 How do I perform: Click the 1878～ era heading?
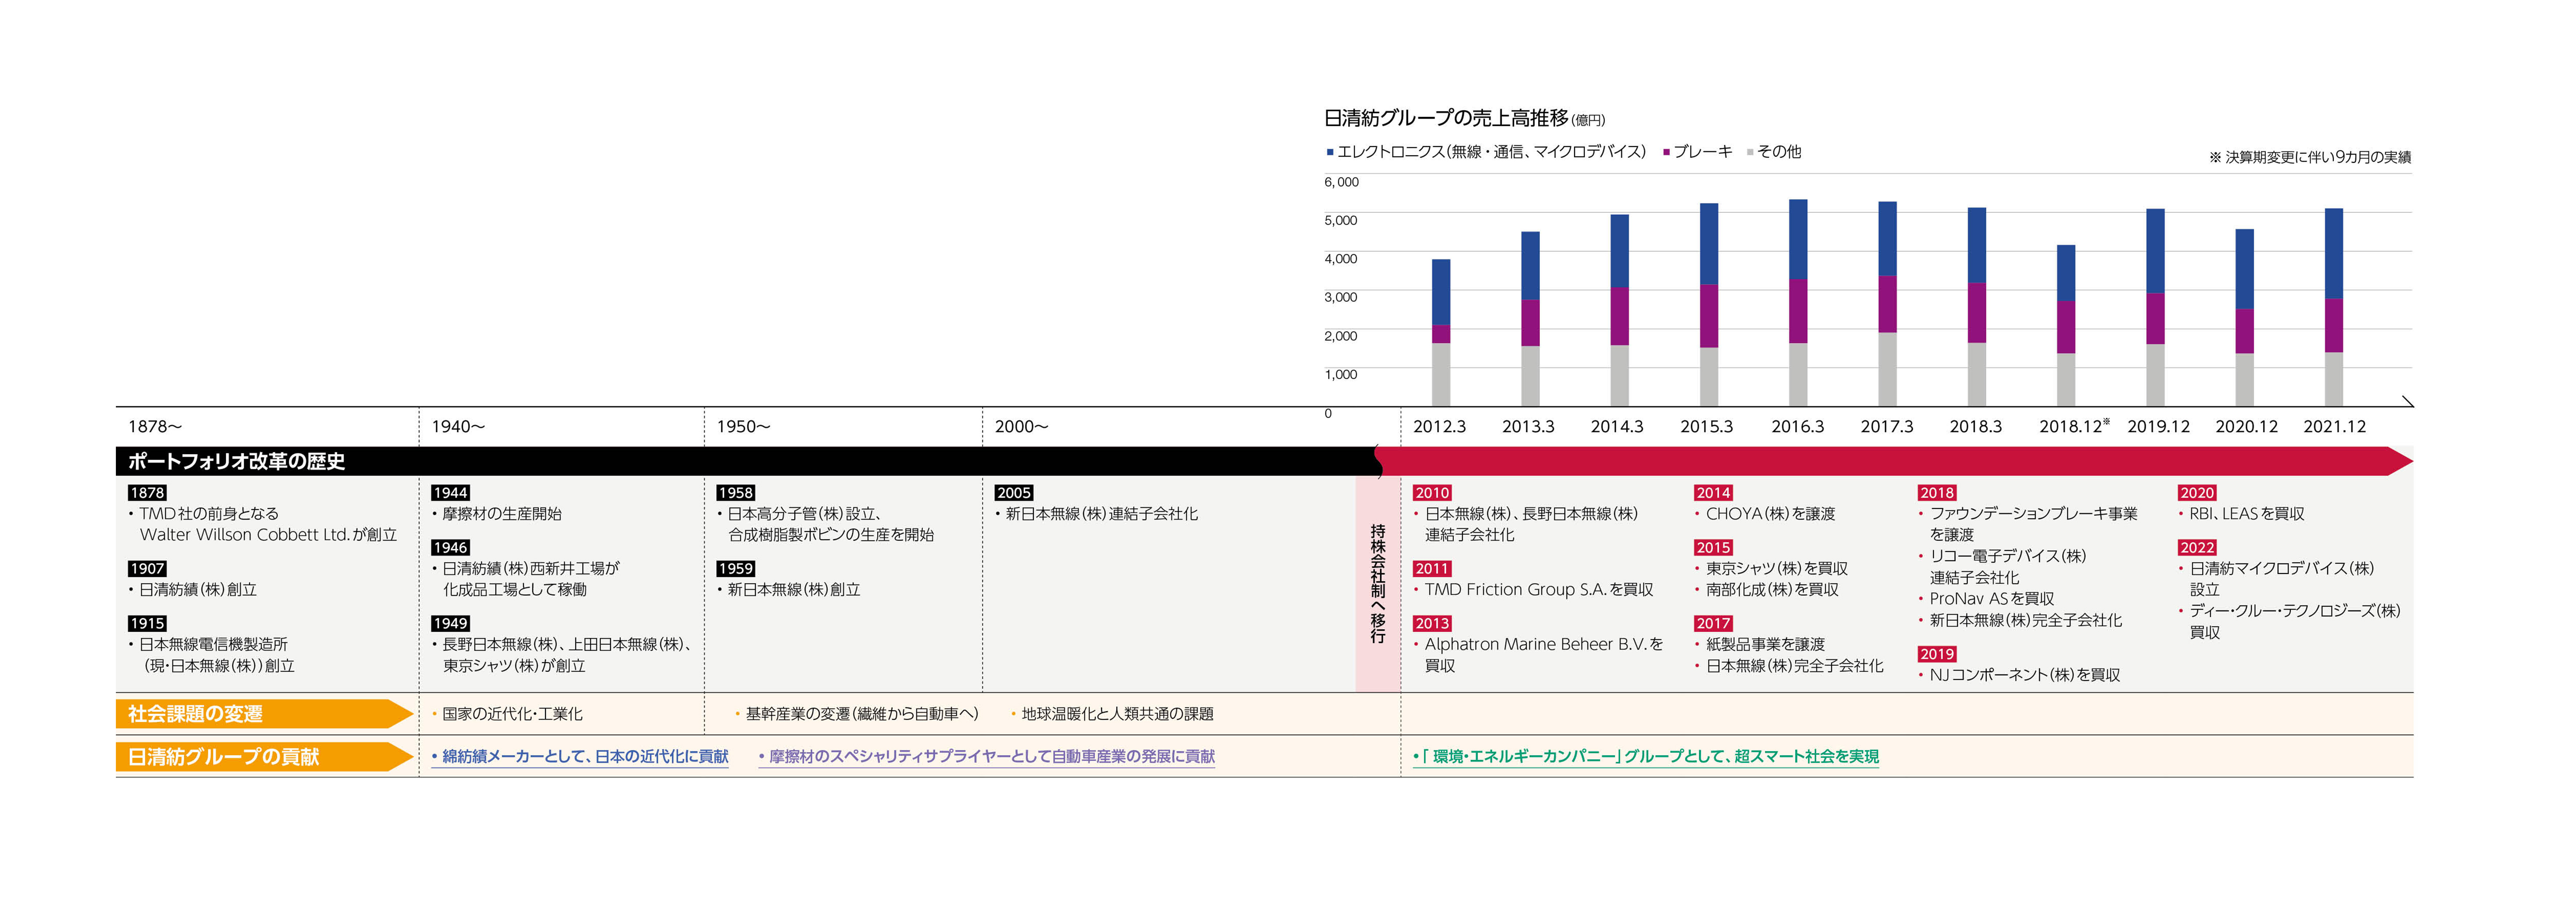coord(155,426)
